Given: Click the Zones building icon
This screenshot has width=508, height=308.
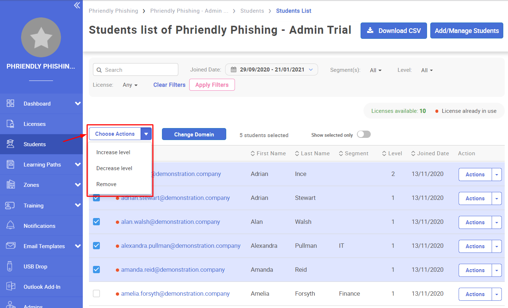Looking at the screenshot, I should [x=11, y=185].
